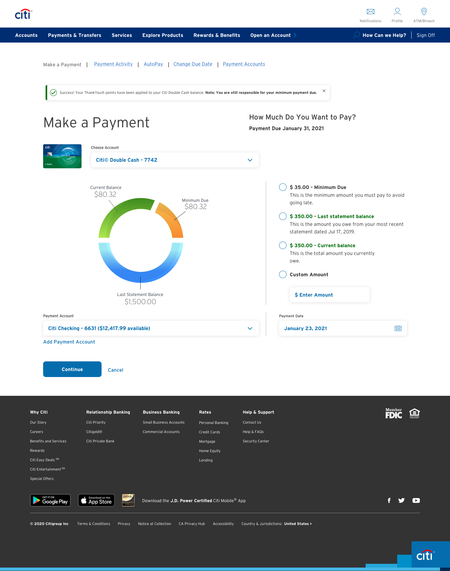Click the Enter Amount input field
The image size is (450, 571).
330,295
